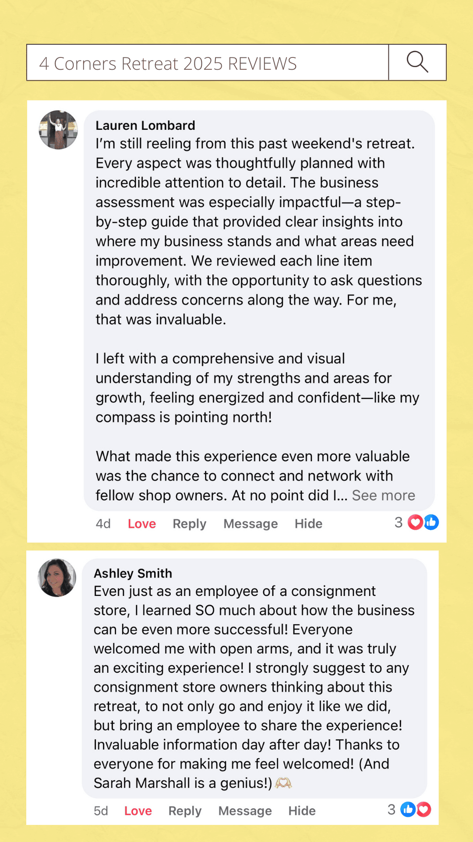473x842 pixels.
Task: Toggle Love on Ashley Smith's comment
Action: pyautogui.click(x=138, y=811)
